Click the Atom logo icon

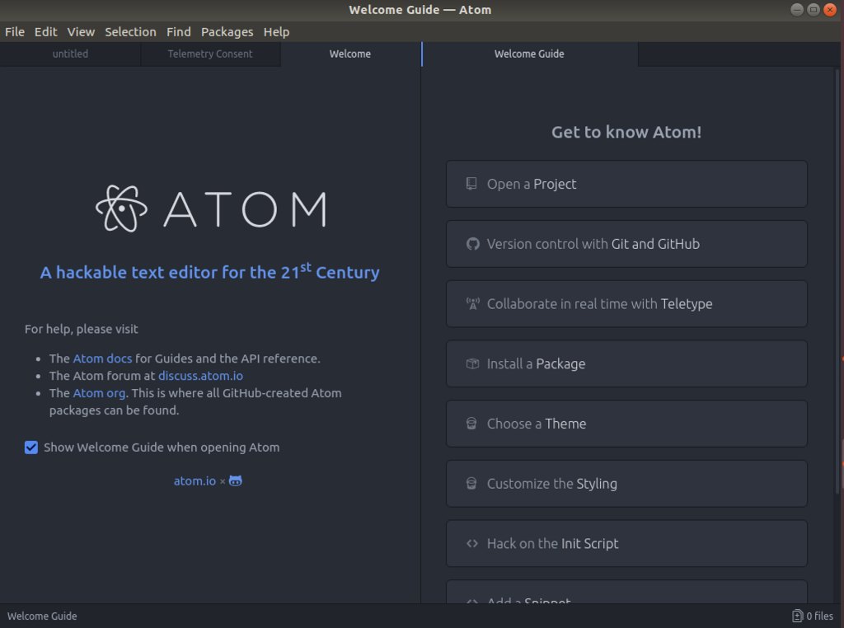pos(121,208)
